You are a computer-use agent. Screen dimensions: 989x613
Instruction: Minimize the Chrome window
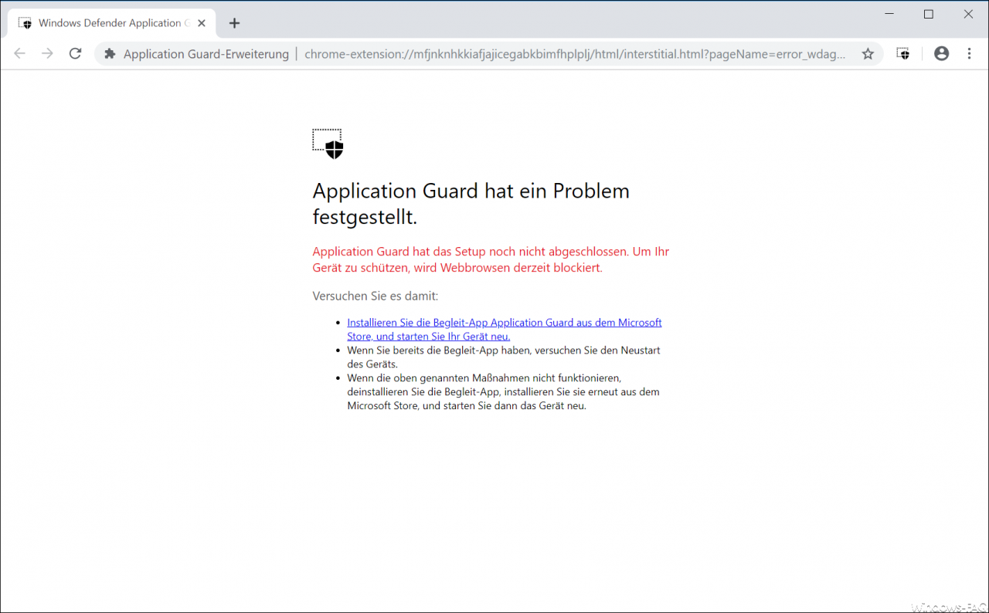pos(889,14)
